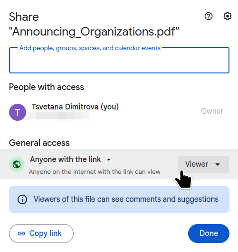
Task: Click the chain link icon on Copy link
Action: [21, 234]
